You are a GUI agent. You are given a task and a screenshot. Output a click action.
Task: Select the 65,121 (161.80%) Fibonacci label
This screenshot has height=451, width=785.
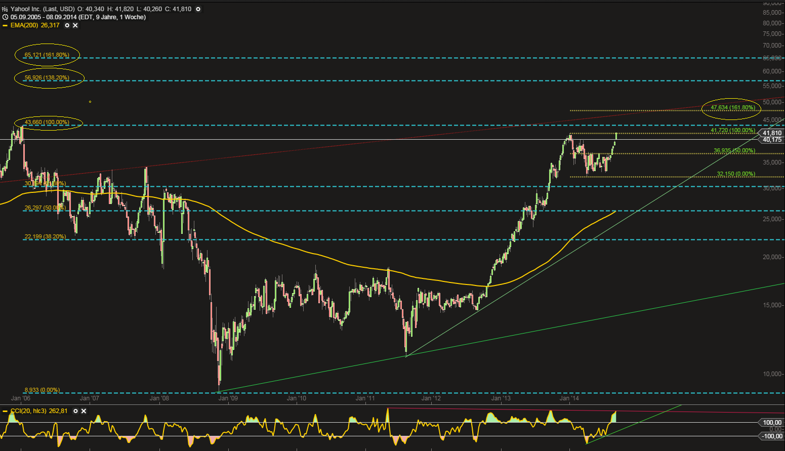[47, 55]
